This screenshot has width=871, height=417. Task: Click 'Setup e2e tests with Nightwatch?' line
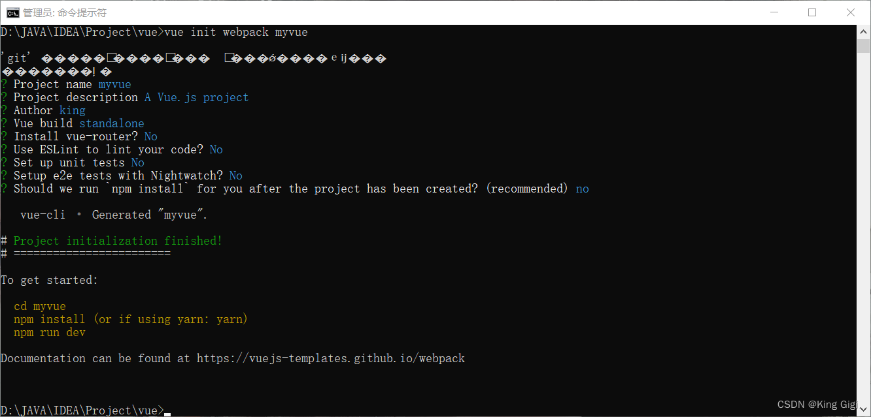click(122, 176)
